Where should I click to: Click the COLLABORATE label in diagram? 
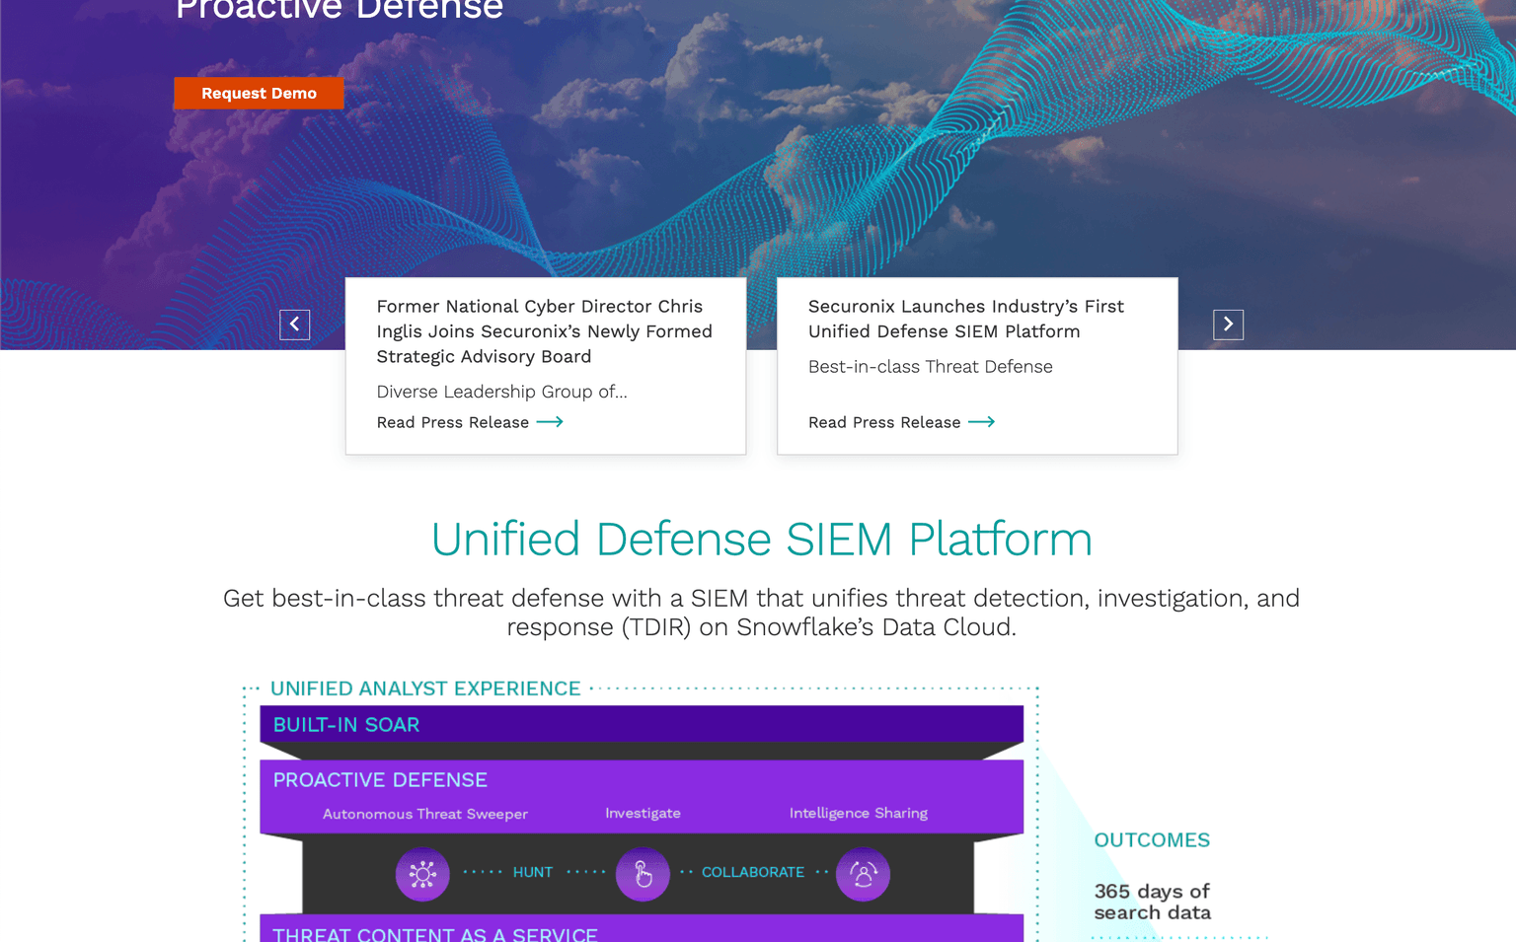[753, 872]
